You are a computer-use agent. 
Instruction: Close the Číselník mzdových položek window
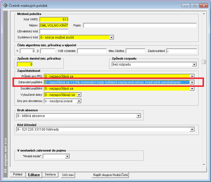point(204,6)
